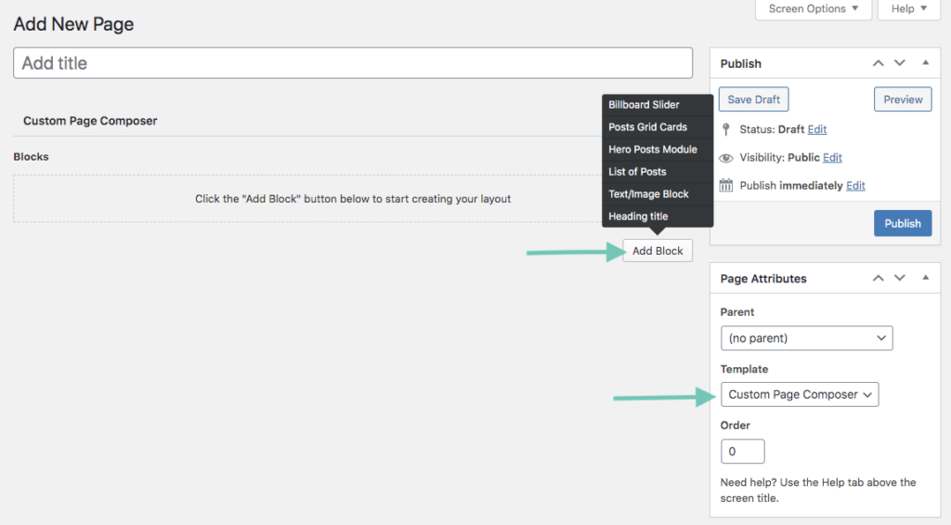
Task: Select Posts Grid Cards block
Action: coord(658,127)
